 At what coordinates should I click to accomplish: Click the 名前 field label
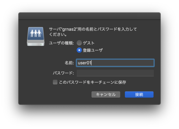click(69, 63)
